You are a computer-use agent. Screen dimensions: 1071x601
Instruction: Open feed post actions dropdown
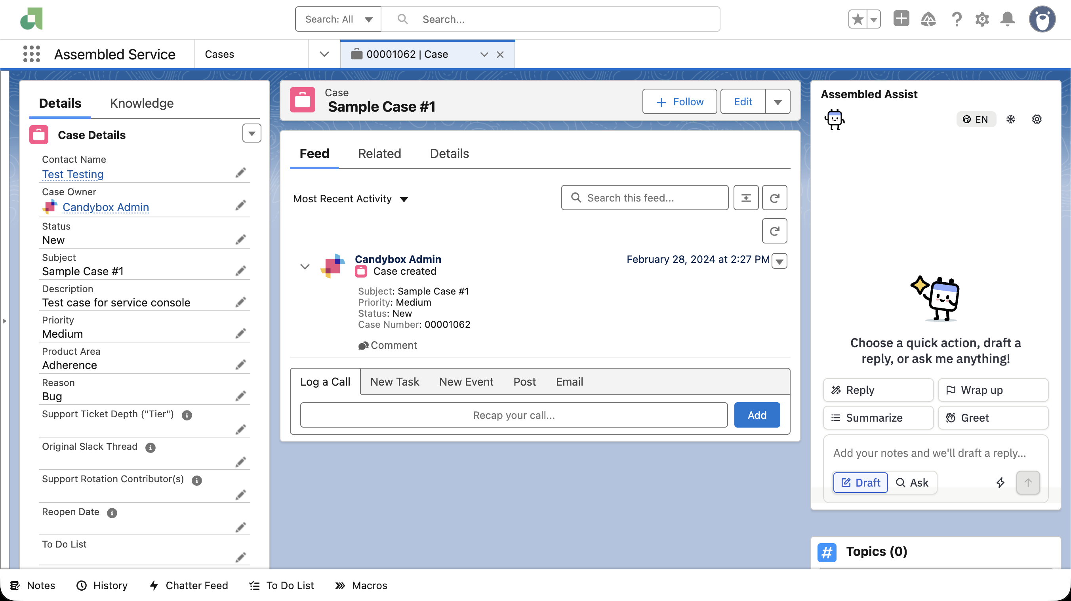click(779, 261)
